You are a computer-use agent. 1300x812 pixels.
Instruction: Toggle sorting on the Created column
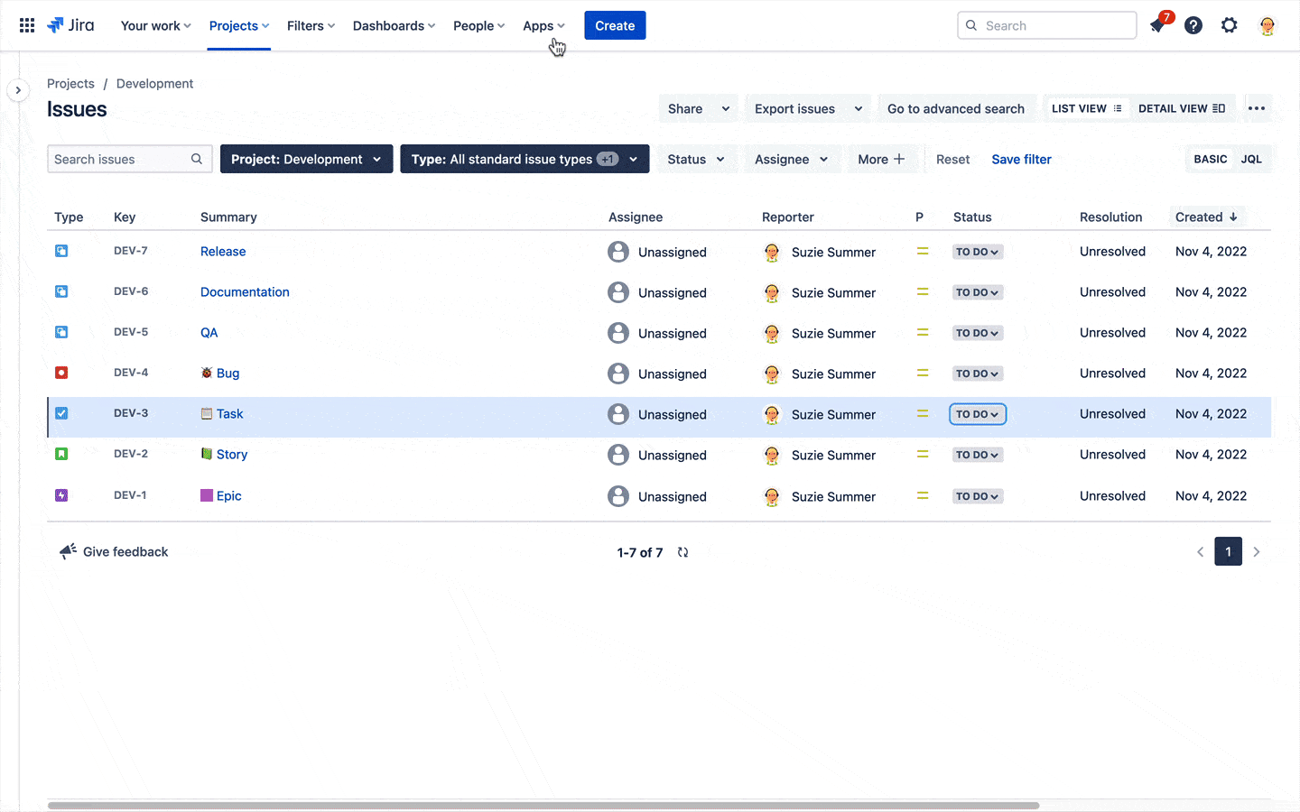coord(1208,217)
